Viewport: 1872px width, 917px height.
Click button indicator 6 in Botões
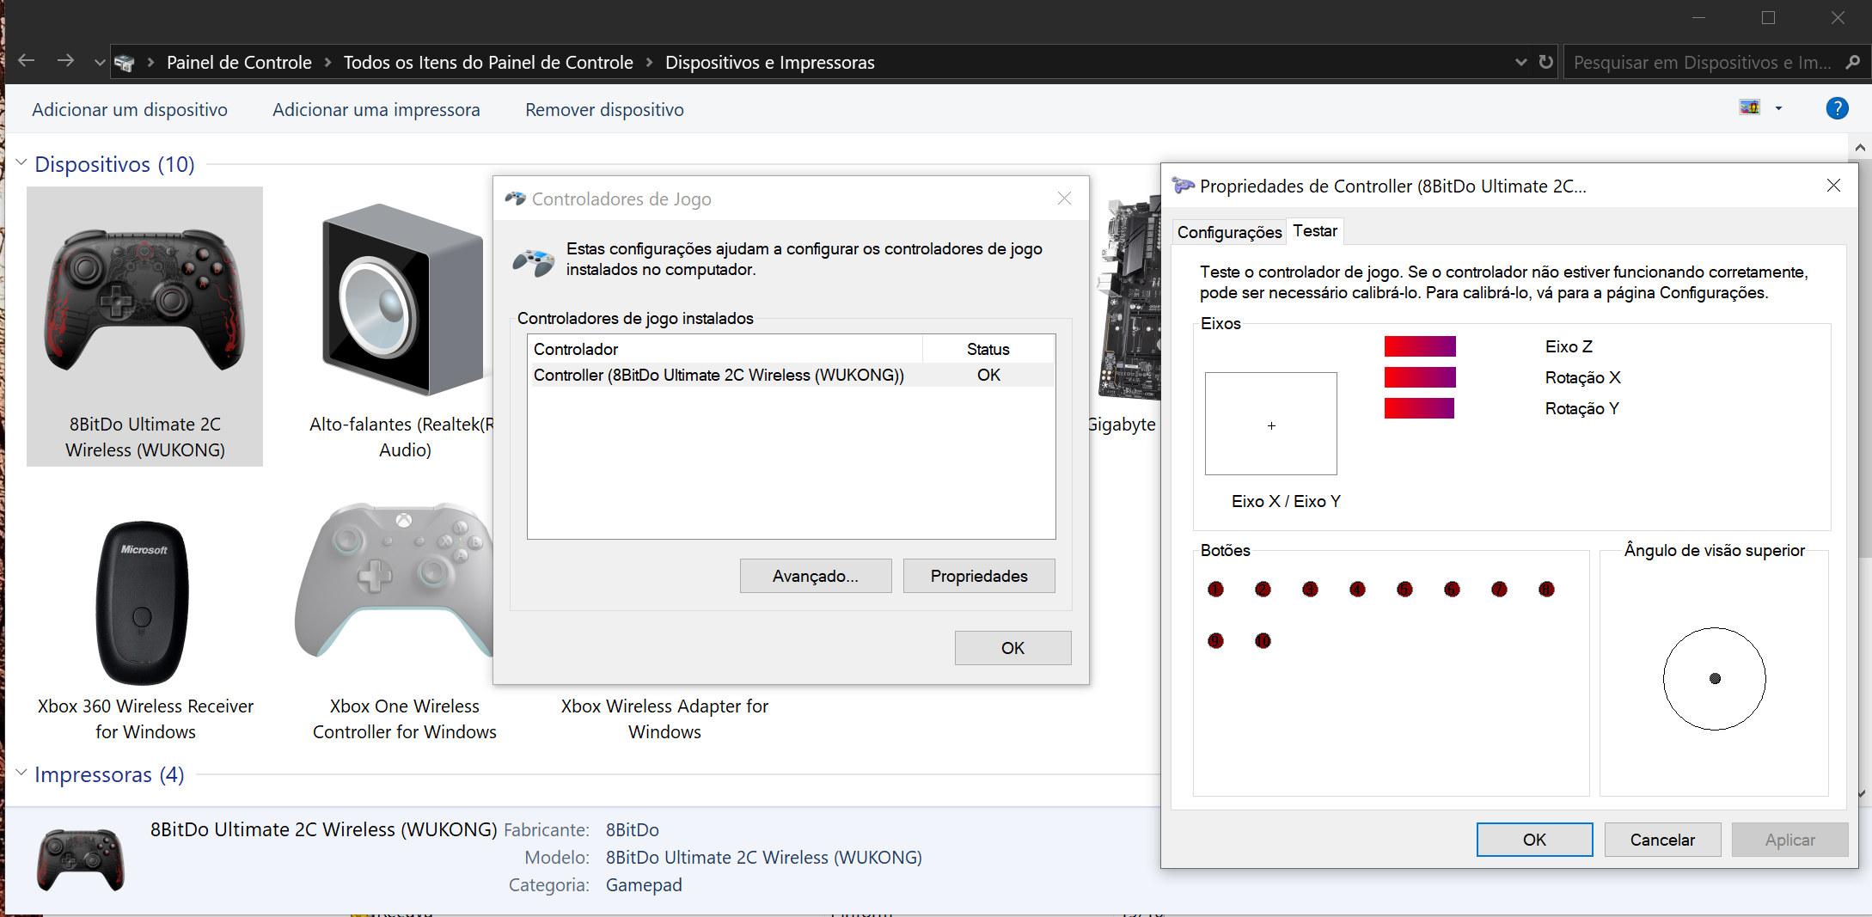point(1452,589)
